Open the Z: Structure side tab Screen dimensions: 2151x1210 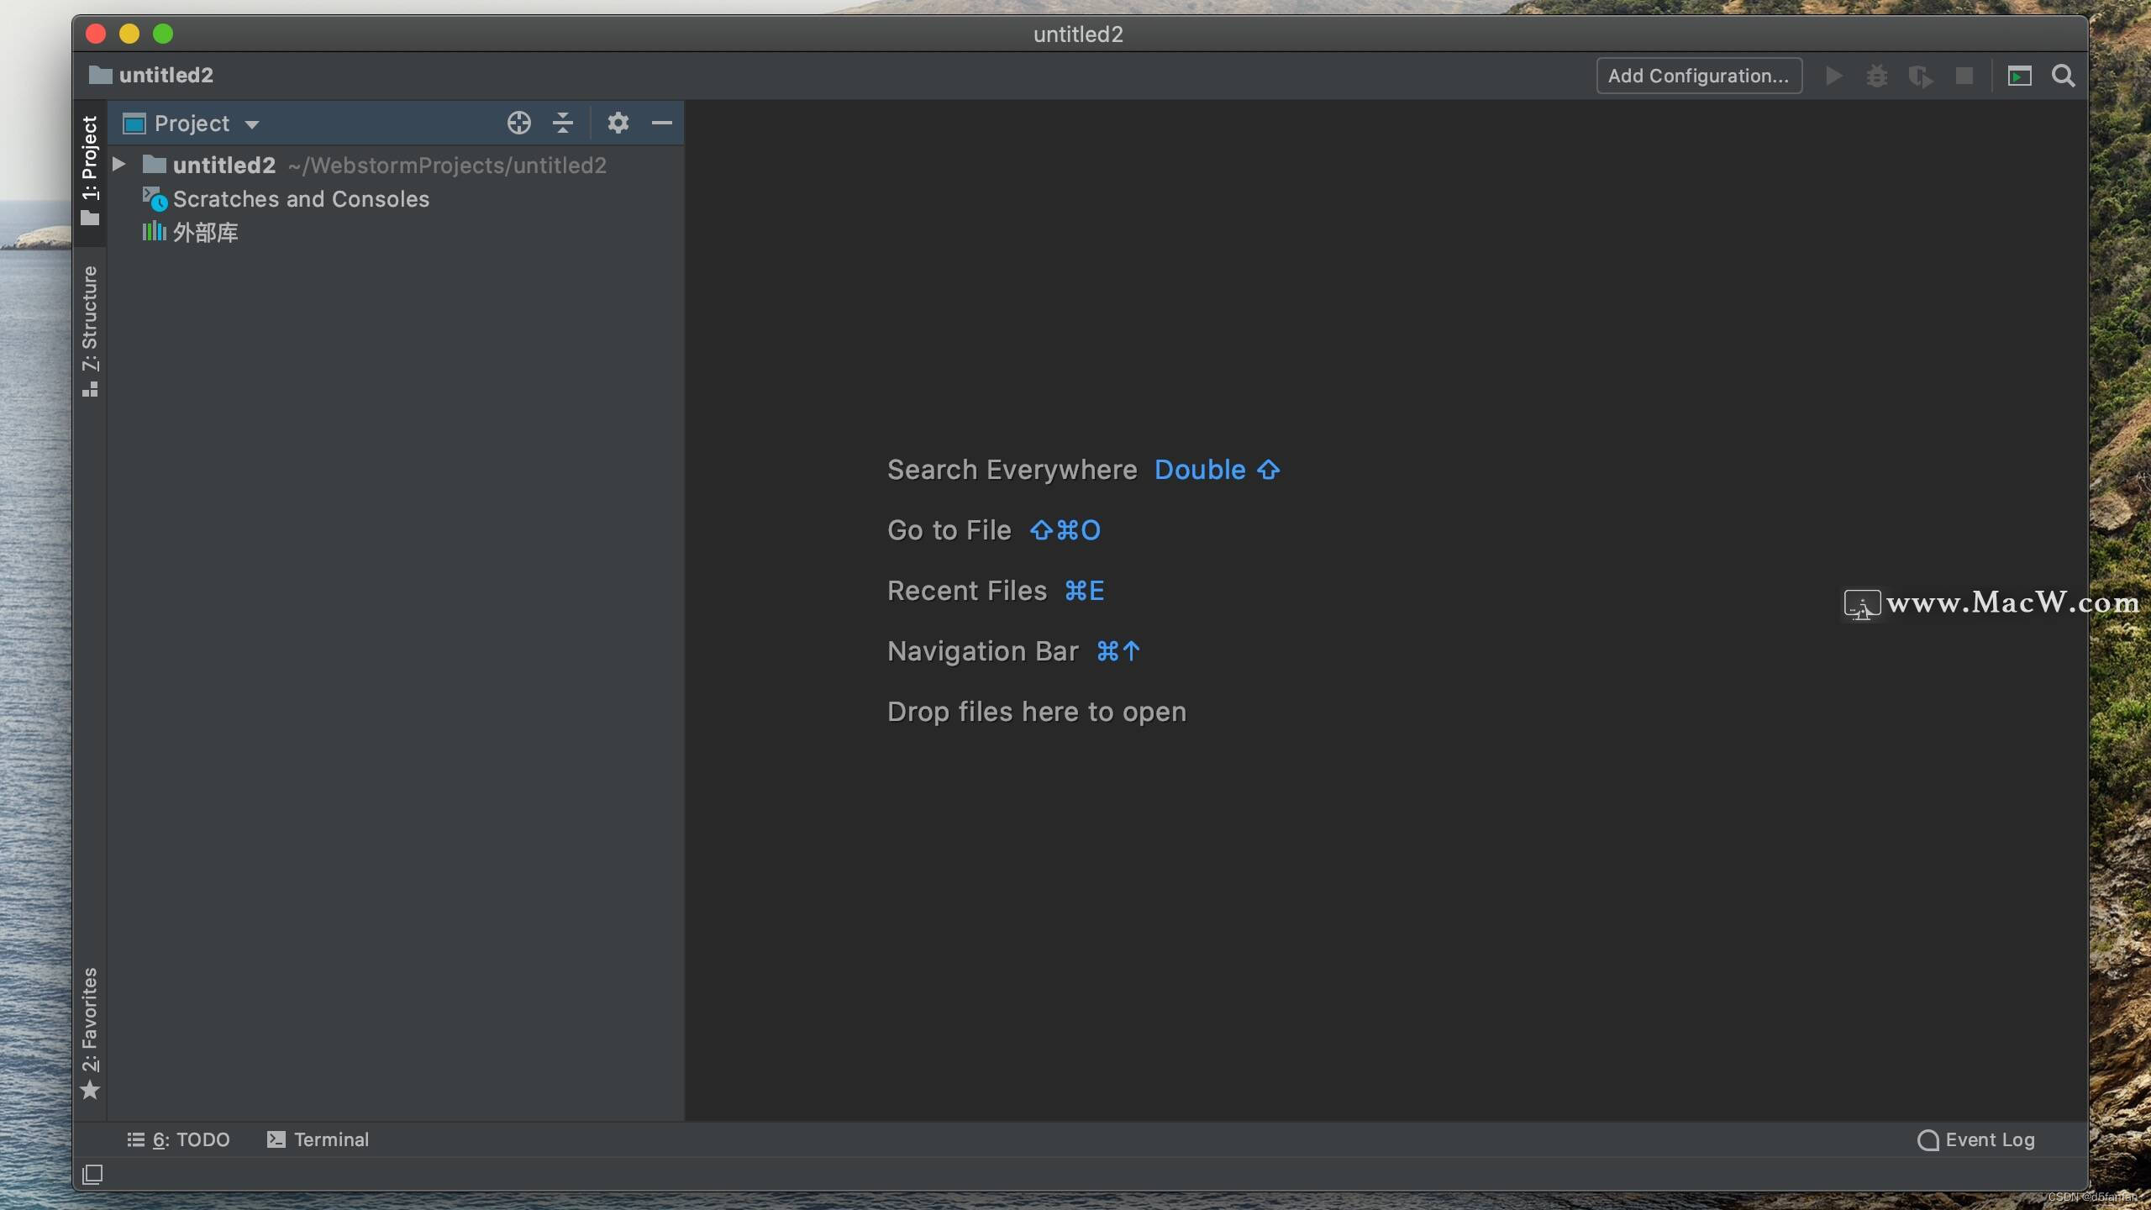[x=90, y=332]
